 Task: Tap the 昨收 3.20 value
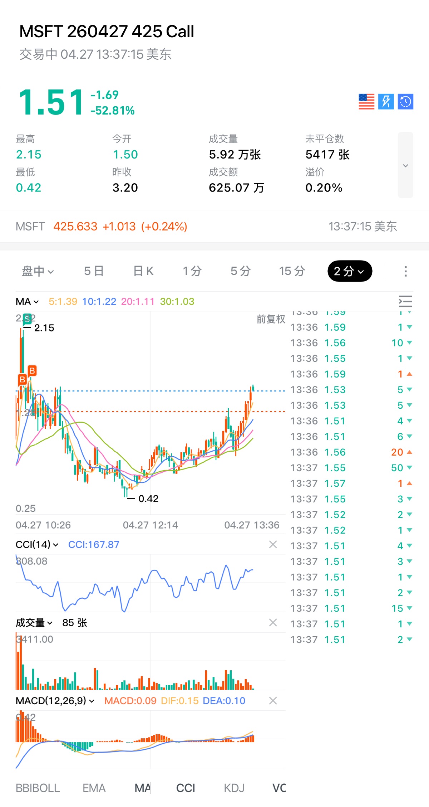(125, 188)
